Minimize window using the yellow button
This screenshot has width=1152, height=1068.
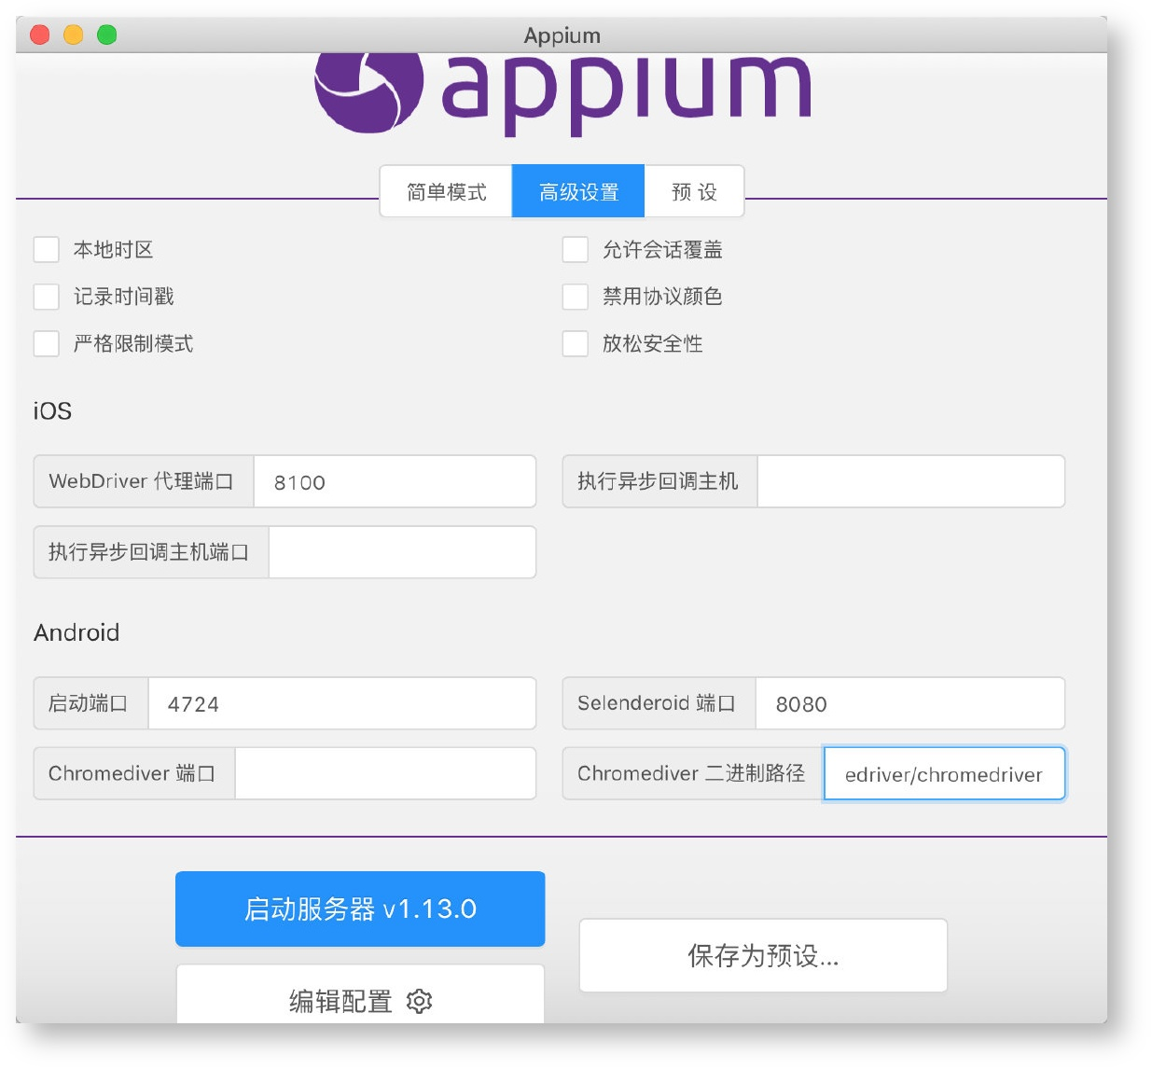click(74, 35)
